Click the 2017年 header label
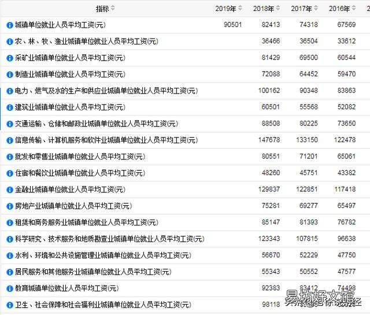Viewport: 370px width, 315px height. click(x=301, y=9)
